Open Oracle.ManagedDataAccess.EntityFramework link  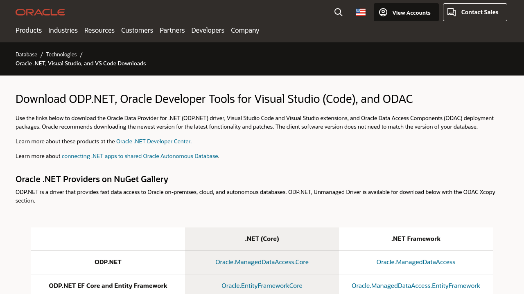416,286
